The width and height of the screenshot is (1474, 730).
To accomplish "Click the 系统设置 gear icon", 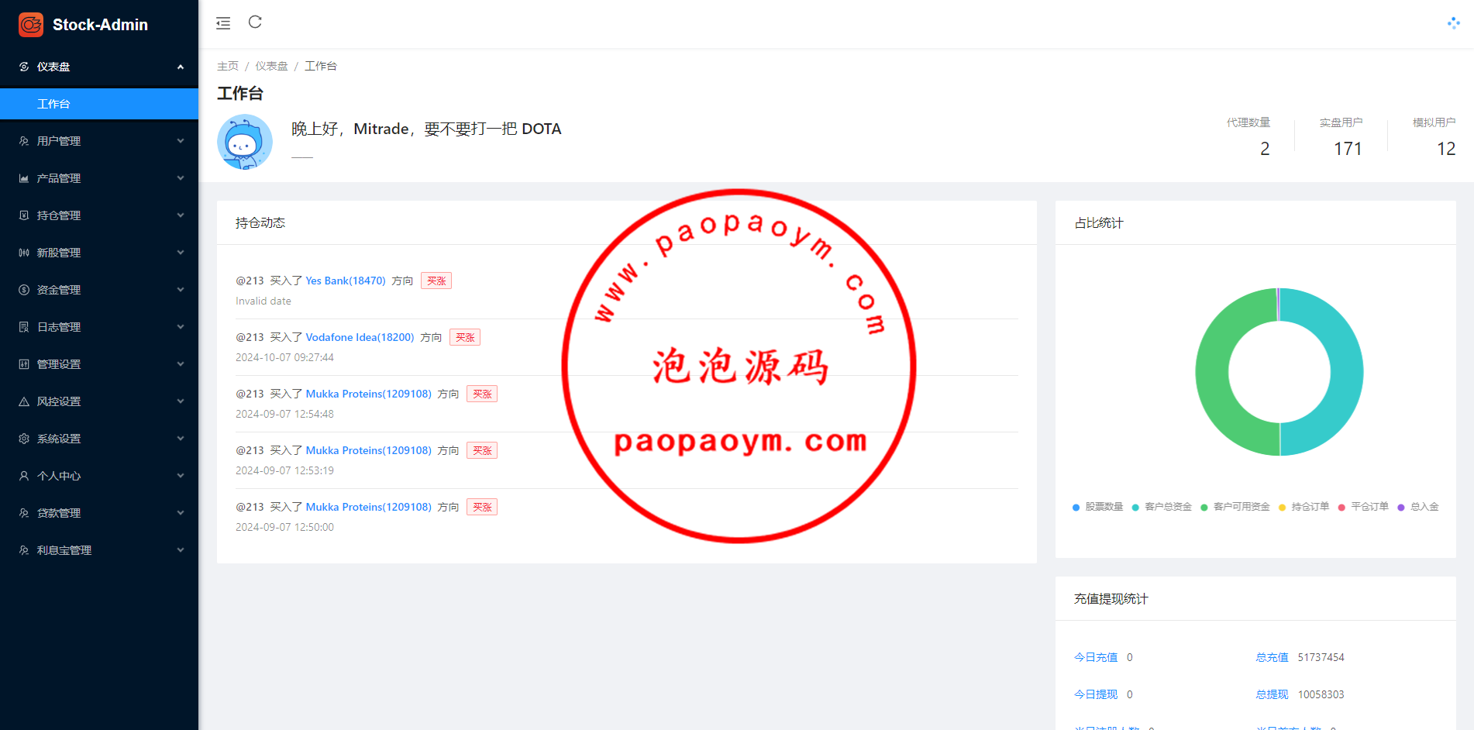I will [x=24, y=439].
